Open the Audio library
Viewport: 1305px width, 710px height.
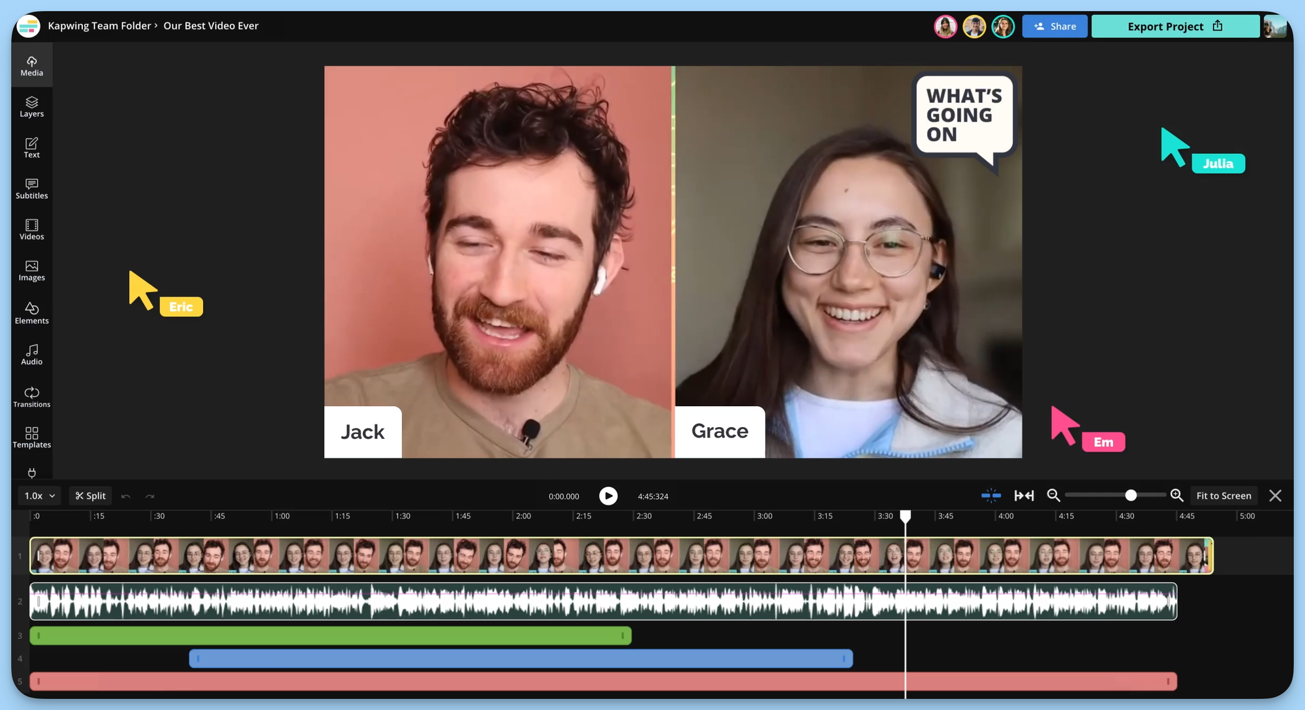point(31,355)
